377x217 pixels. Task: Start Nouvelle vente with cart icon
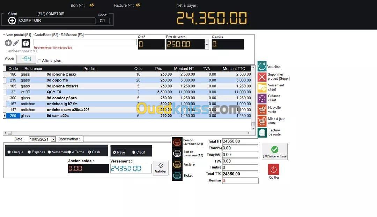[x=262, y=110]
